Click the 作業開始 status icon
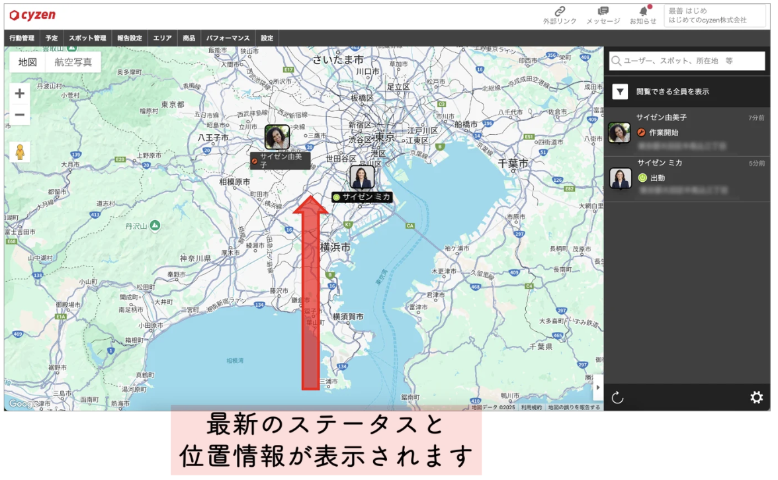 tap(642, 132)
